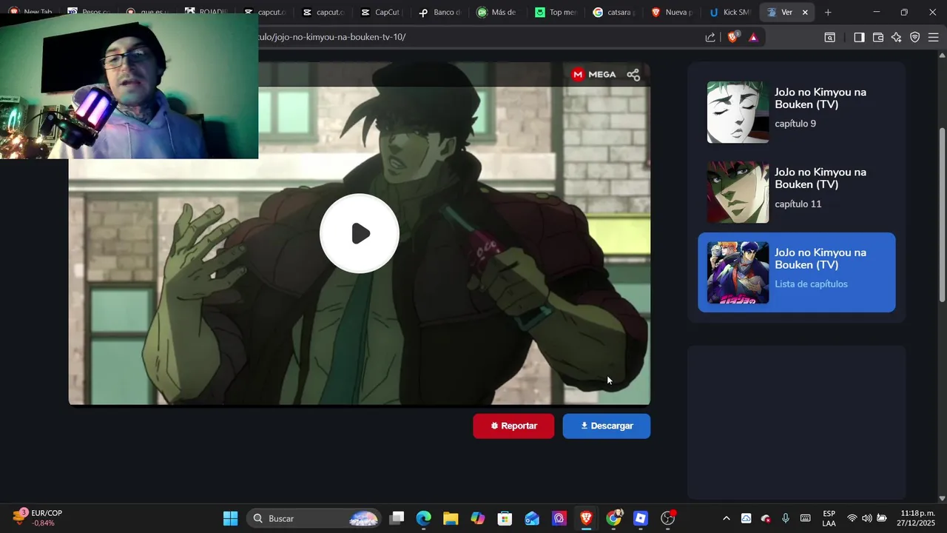This screenshot has width=947, height=533.
Task: Click the tab search icon in toolbar
Action: tap(830, 37)
